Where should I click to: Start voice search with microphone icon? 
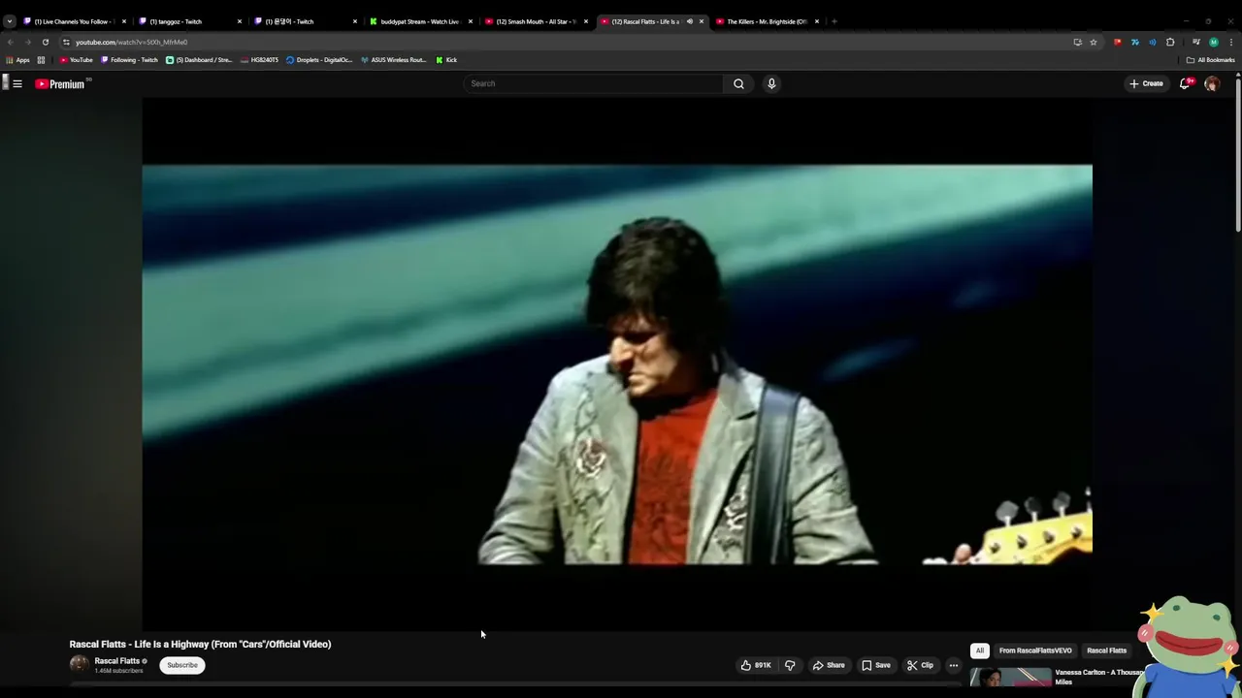(x=771, y=83)
